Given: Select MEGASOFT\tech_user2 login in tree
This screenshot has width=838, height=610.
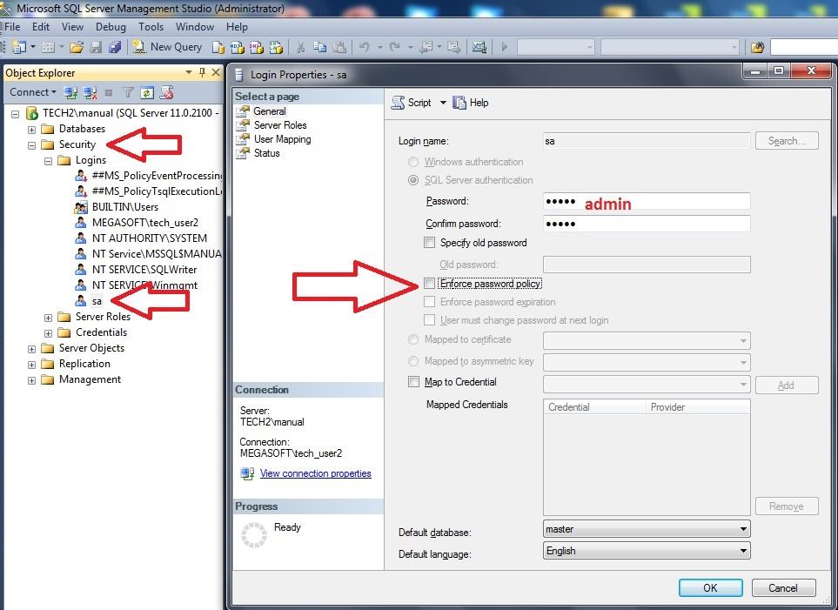Looking at the screenshot, I should pos(144,223).
